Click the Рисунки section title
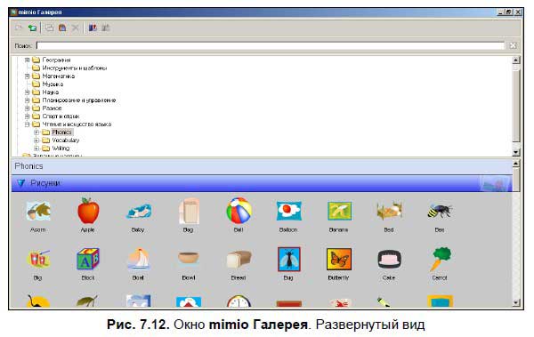This screenshot has width=534, height=337. click(45, 183)
